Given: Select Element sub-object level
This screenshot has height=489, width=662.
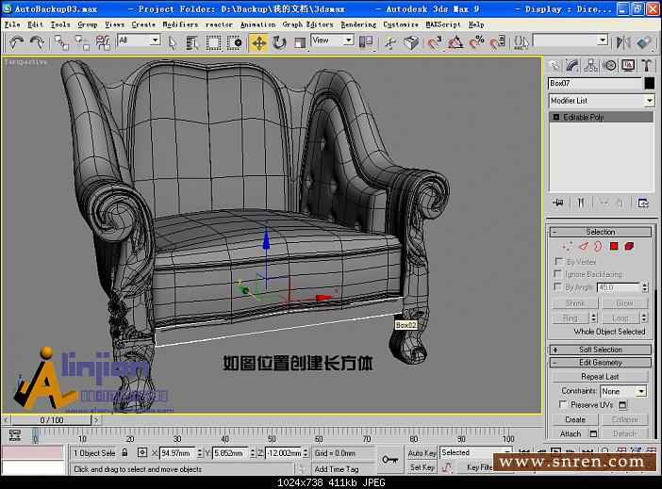Looking at the screenshot, I should pyautogui.click(x=629, y=247).
